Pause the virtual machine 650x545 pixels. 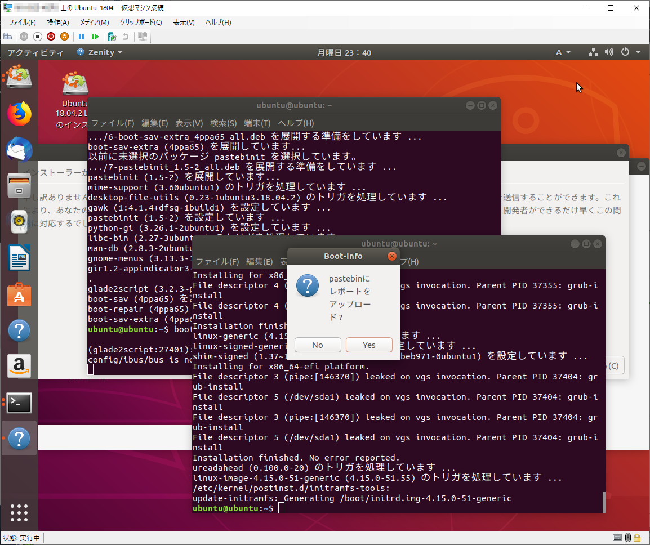[82, 37]
